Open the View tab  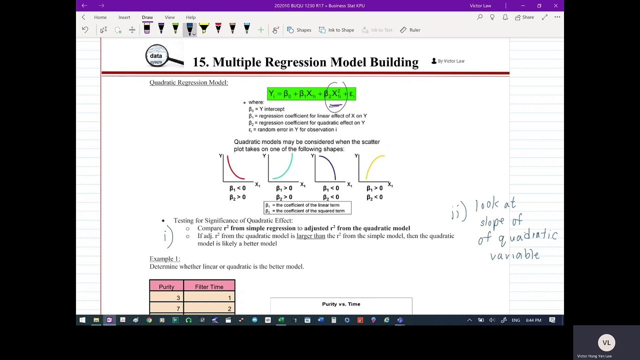click(x=169, y=17)
